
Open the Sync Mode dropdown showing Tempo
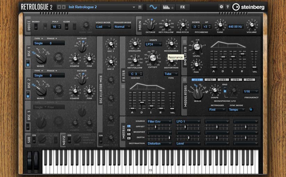(237, 109)
